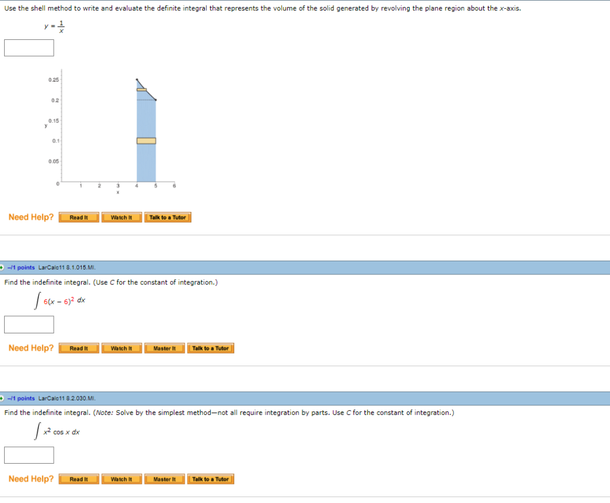This screenshot has width=610, height=503.
Task: Click the answer box for the x² cos x integral
Action: click(29, 455)
